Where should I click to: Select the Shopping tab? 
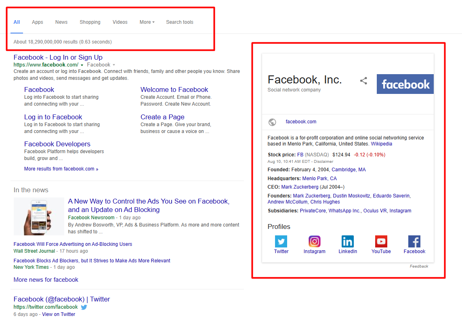tap(90, 22)
